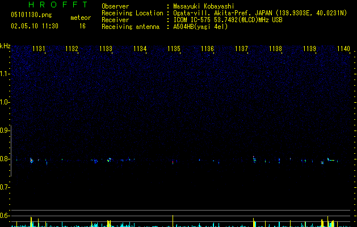
Task: Click time marker 1135
Action: [x=174, y=49]
